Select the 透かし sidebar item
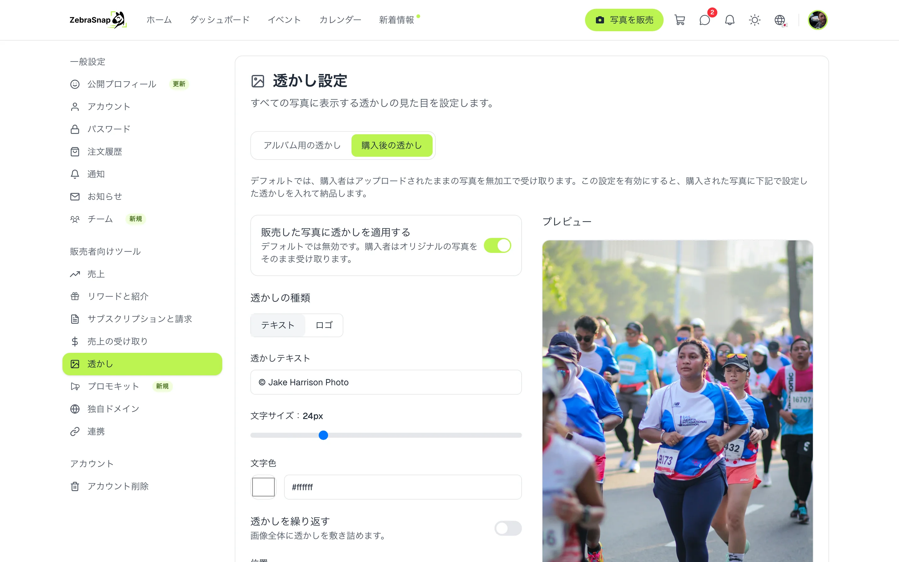 click(x=142, y=364)
